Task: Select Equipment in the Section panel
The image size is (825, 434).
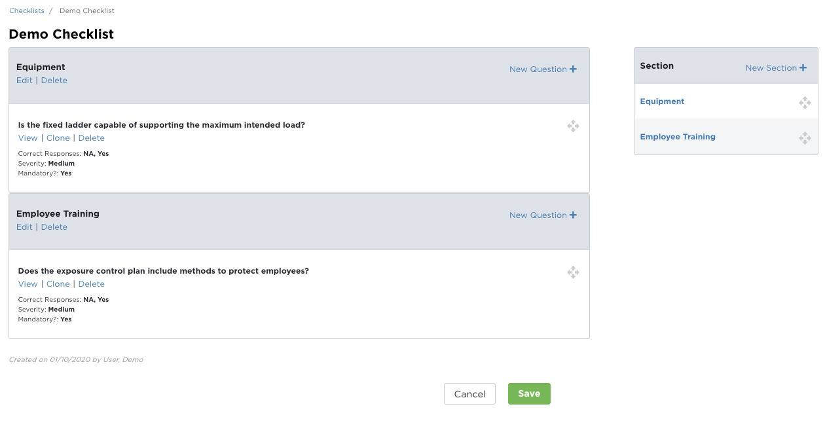Action: pyautogui.click(x=662, y=101)
